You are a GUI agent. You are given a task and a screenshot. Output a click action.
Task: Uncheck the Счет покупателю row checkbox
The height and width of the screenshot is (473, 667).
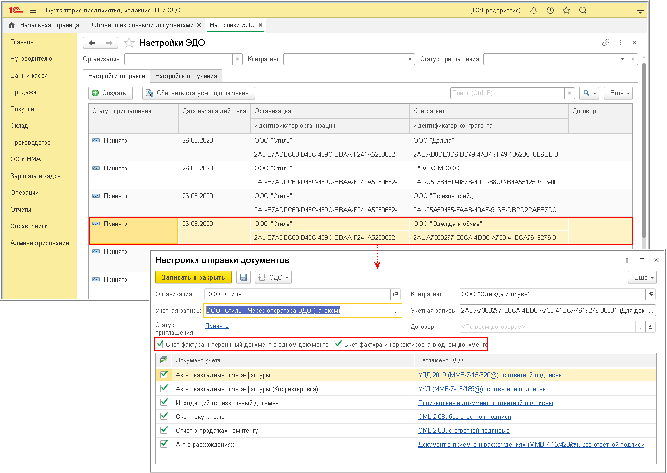(164, 417)
